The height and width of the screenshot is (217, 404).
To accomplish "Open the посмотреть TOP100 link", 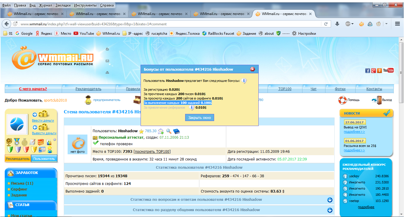I will coord(152,152).
